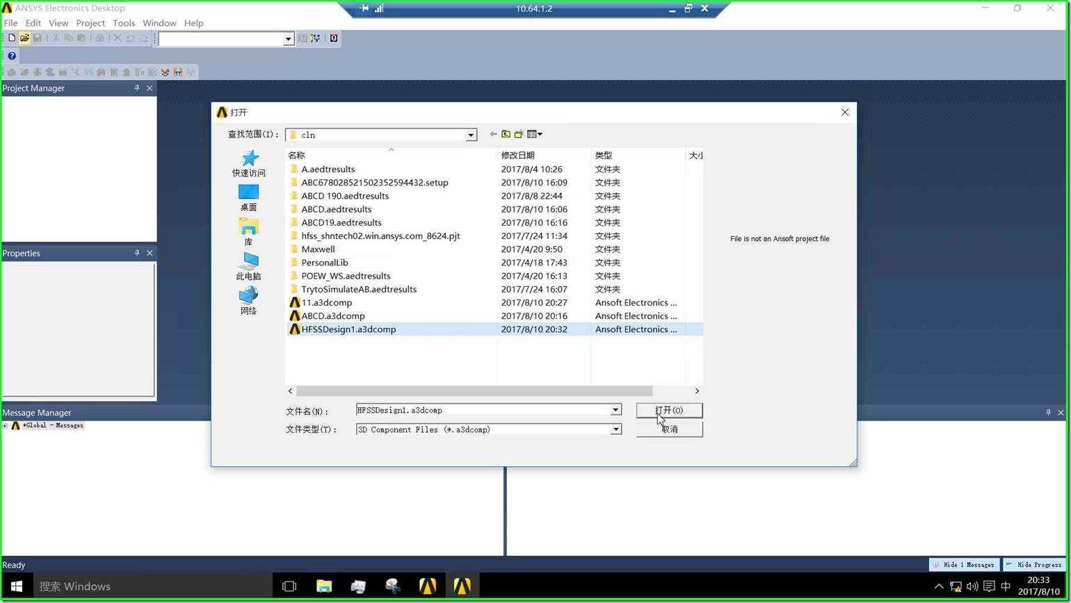Open the 查找范围 cln folder dropdown
The width and height of the screenshot is (1071, 603).
(x=471, y=135)
